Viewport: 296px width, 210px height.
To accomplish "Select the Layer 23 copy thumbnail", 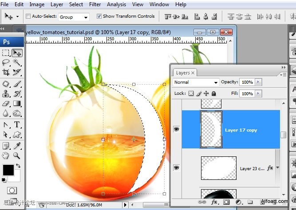I will [219, 168].
